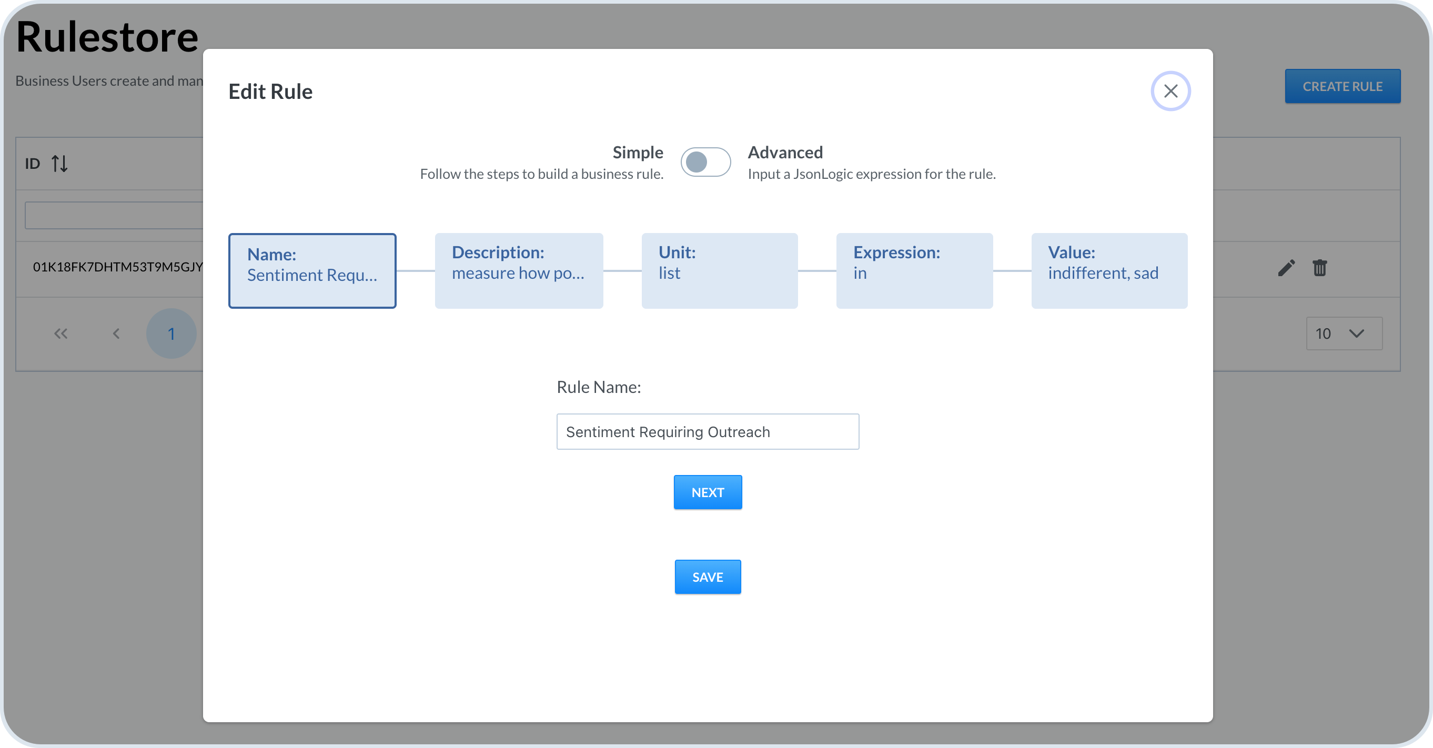Edit the rule using pencil icon
Image resolution: width=1433 pixels, height=748 pixels.
pyautogui.click(x=1286, y=268)
